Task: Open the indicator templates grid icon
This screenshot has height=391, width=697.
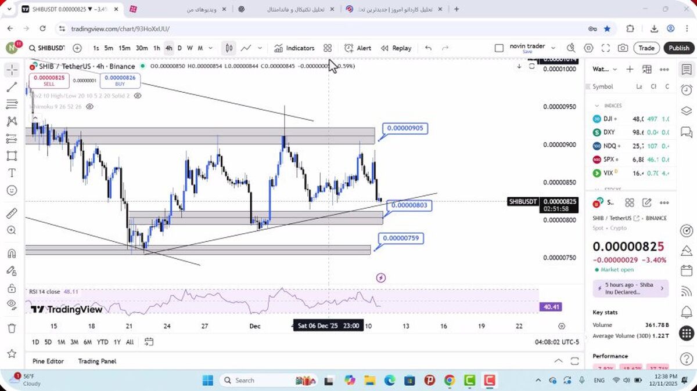Action: click(328, 48)
